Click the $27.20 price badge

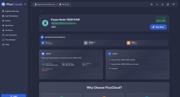coord(161,20)
